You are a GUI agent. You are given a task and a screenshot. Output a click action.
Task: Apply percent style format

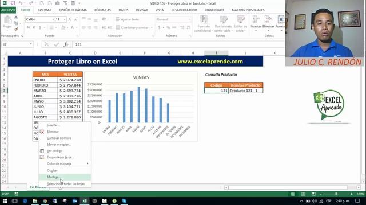pos(168,28)
